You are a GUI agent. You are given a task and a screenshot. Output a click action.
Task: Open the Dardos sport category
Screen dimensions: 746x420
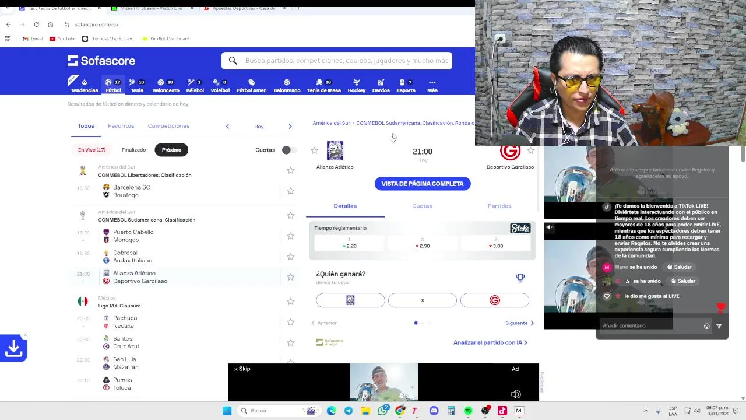click(381, 86)
